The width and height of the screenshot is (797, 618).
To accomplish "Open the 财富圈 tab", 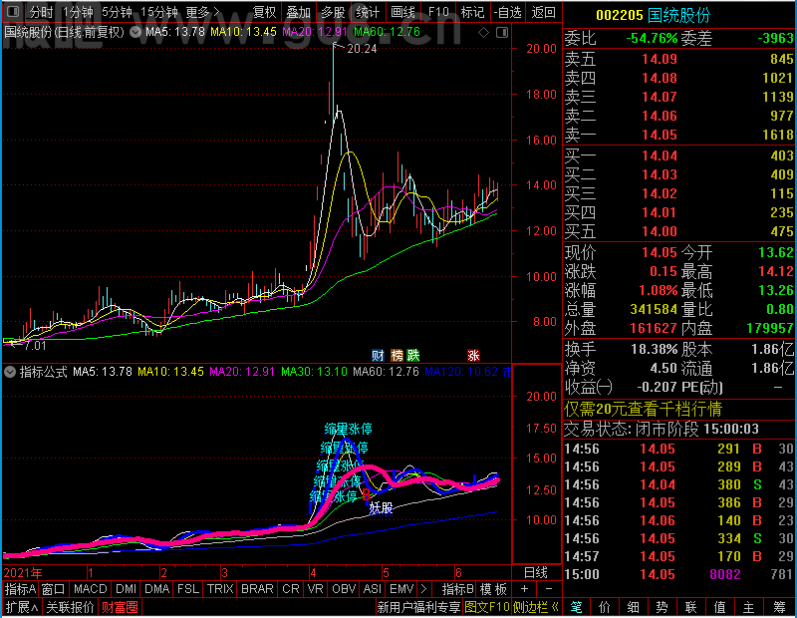I will [x=120, y=607].
